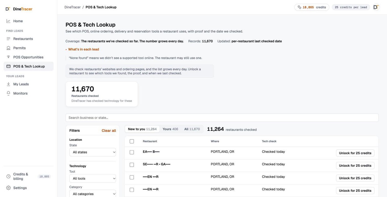Open Settings with the gear icon
This screenshot has height=197, width=387.
click(8, 188)
